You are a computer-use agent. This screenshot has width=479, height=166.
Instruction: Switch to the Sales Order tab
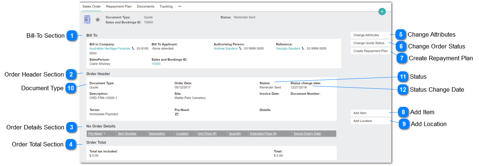(x=91, y=6)
